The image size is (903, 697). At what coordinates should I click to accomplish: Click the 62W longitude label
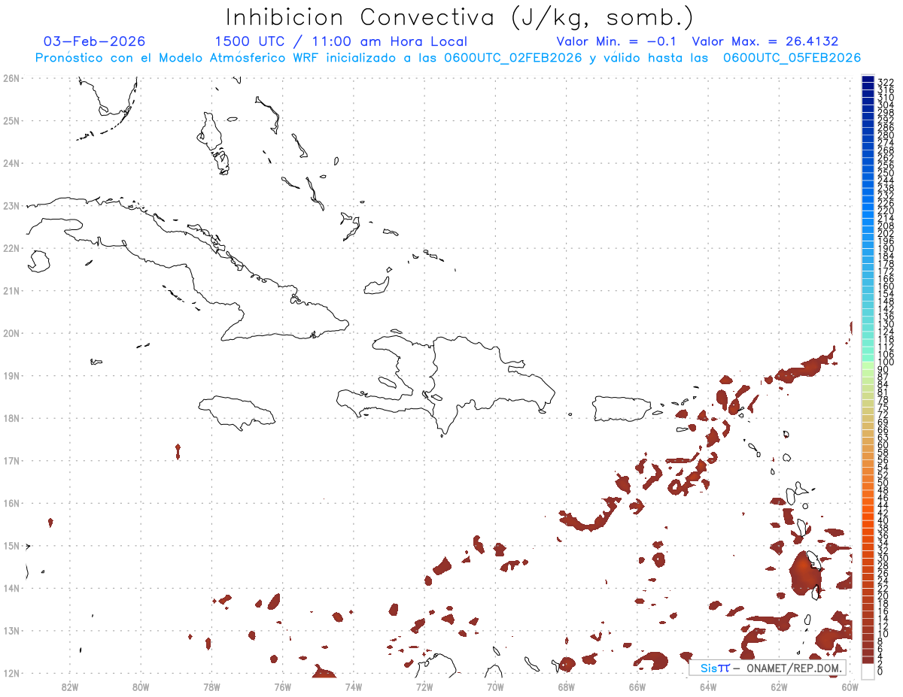(x=779, y=686)
